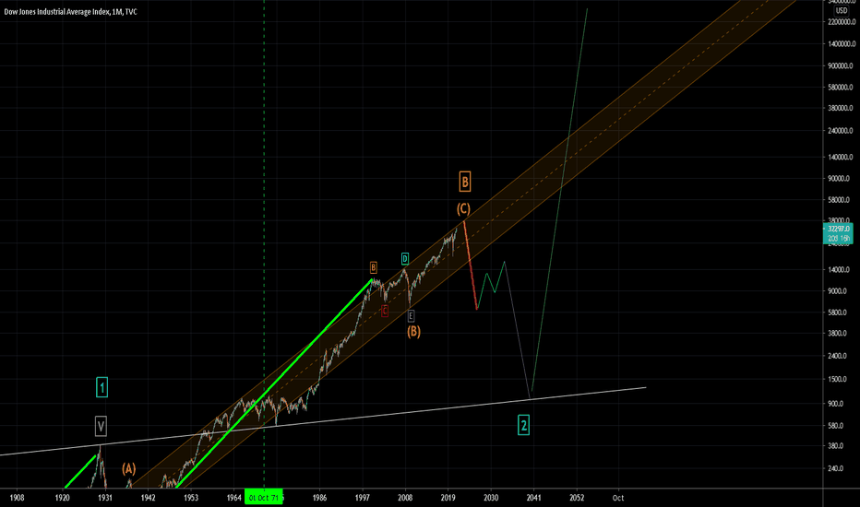The image size is (860, 507).
Task: Select the grey boxed E wave label
Action: [x=411, y=315]
